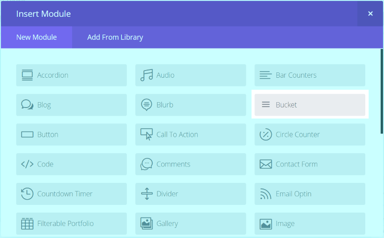The width and height of the screenshot is (384, 238).
Task: Select the Audio music note icon
Action: coord(146,75)
